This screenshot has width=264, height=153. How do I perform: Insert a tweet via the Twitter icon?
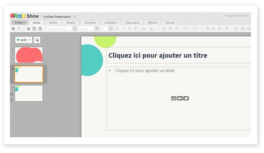click(186, 98)
